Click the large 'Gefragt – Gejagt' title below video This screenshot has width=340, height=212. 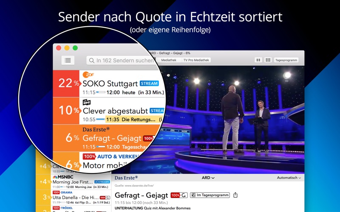tap(141, 195)
